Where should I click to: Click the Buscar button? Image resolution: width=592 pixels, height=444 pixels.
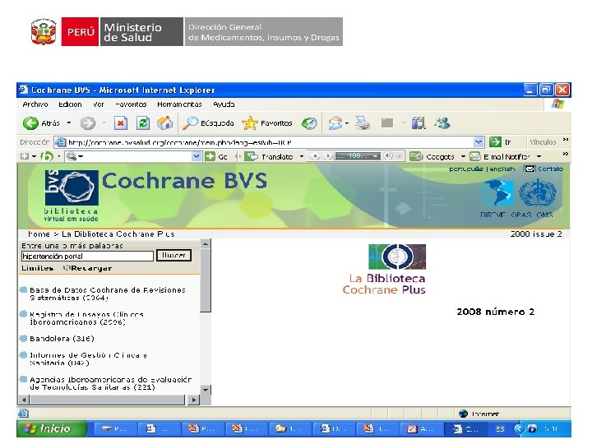coord(173,256)
